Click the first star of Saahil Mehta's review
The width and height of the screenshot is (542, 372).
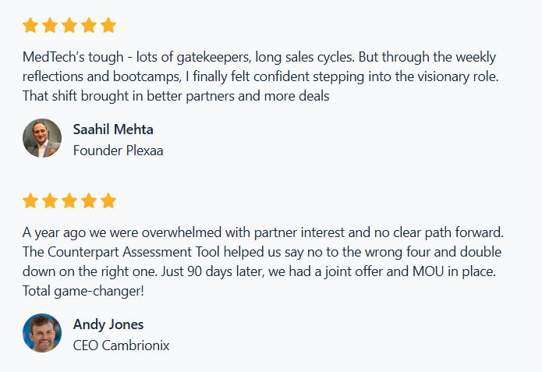[x=30, y=26]
